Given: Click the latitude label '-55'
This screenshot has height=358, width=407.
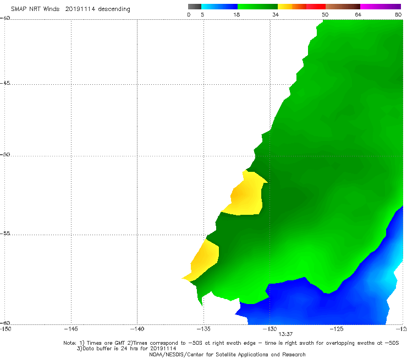Looking at the screenshot, I should [5, 233].
